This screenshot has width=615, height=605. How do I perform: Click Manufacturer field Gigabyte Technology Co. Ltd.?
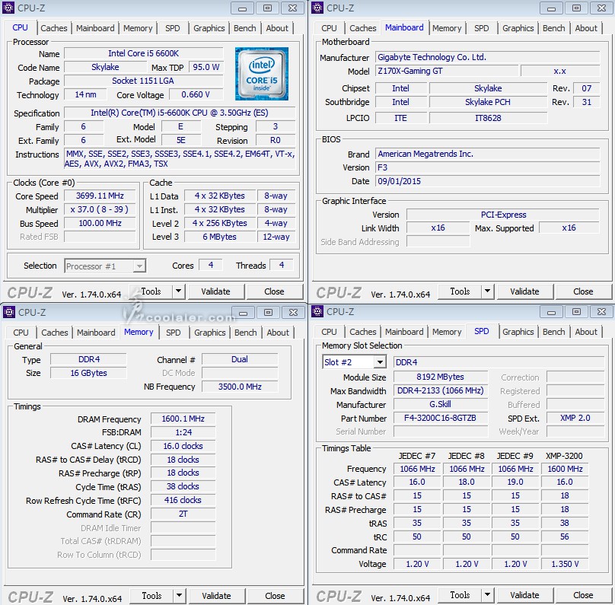[488, 57]
